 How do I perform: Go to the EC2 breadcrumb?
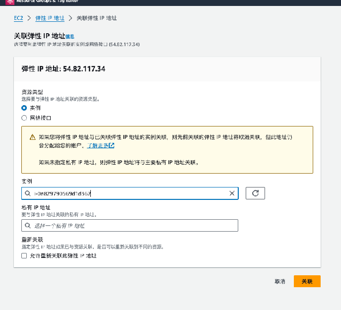[18, 18]
